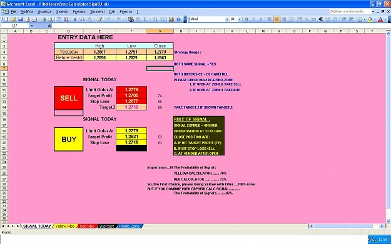Viewport: 391px width, 244px height.
Task: Paste from clipboard
Action: point(89,19)
